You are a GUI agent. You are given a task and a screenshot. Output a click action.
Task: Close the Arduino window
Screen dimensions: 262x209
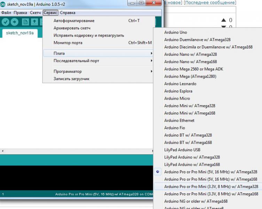tap(154, 3)
